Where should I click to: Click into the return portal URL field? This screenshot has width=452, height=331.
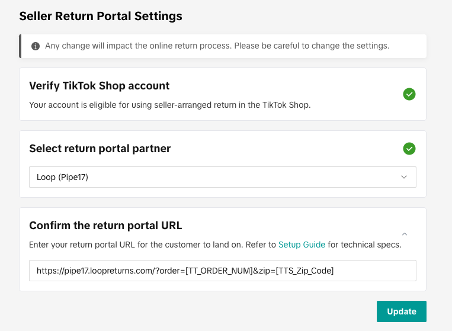223,271
